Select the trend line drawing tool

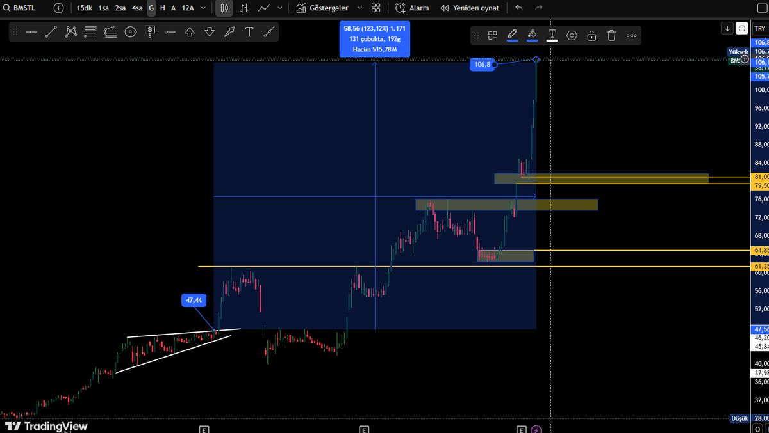tap(51, 32)
